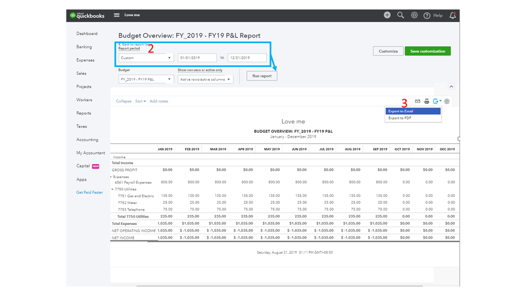Open the top bar gear settings icon
Screen dimensions: 527x296
414,15
